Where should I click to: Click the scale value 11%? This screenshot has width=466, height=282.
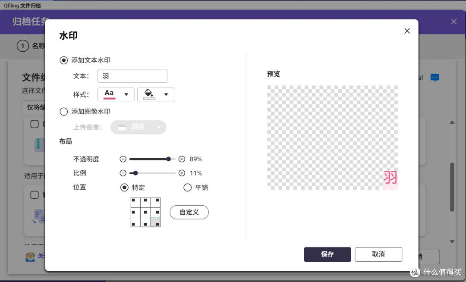tap(196, 173)
